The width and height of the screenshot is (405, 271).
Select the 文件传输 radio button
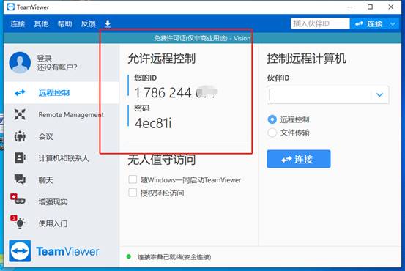tap(272, 133)
